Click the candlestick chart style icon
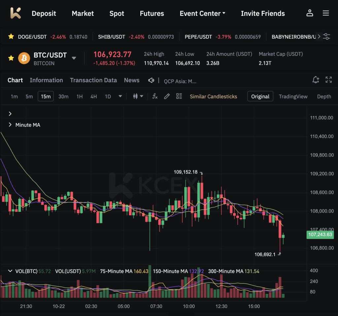The image size is (338, 316). [135, 96]
